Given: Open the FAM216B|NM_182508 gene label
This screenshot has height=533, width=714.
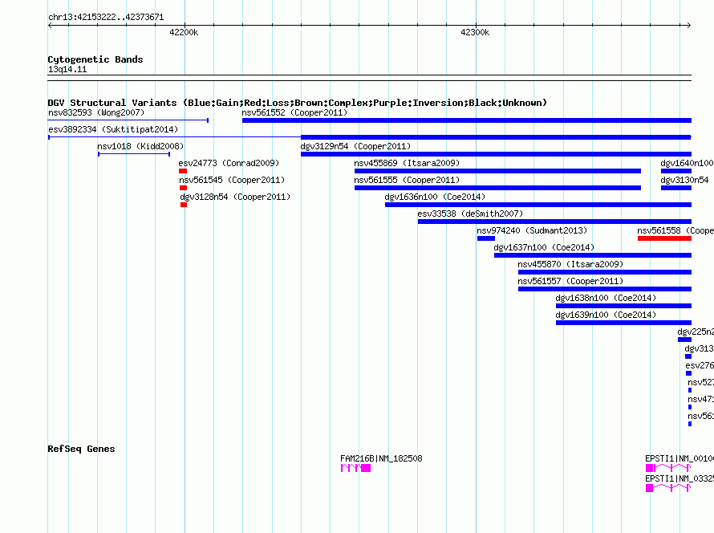Looking at the screenshot, I should [381, 458].
